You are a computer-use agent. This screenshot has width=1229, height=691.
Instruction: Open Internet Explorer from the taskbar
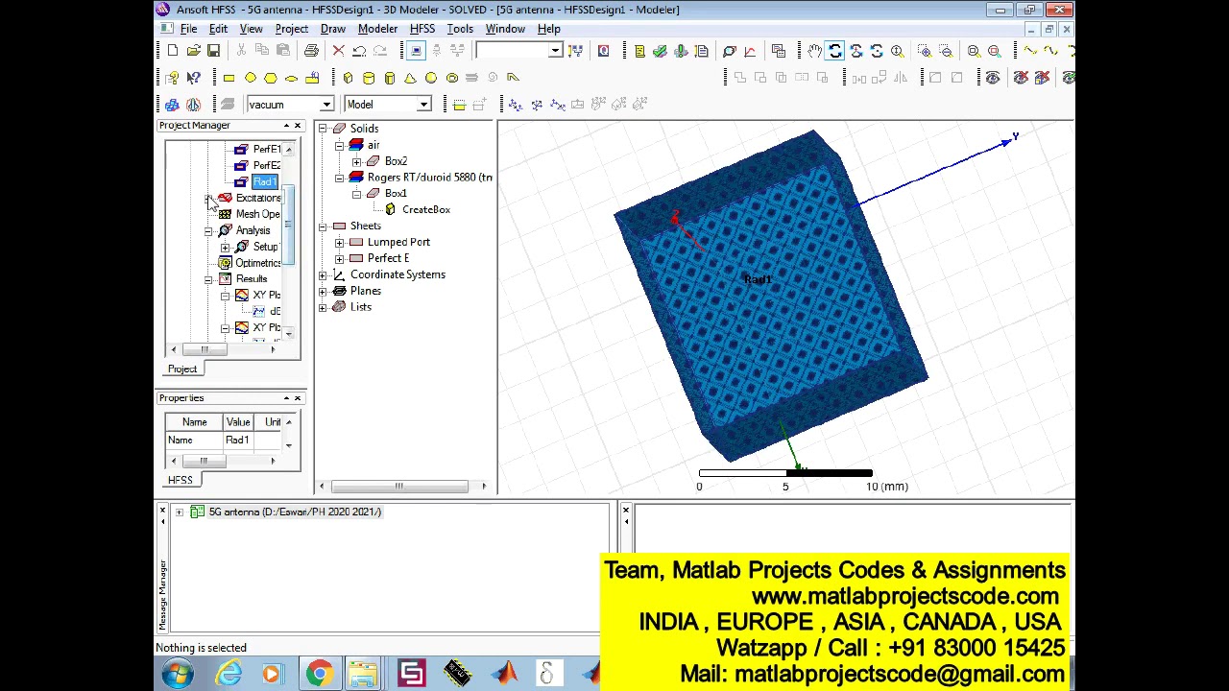tap(229, 674)
